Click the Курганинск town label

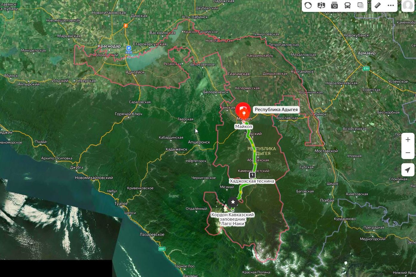302,72
